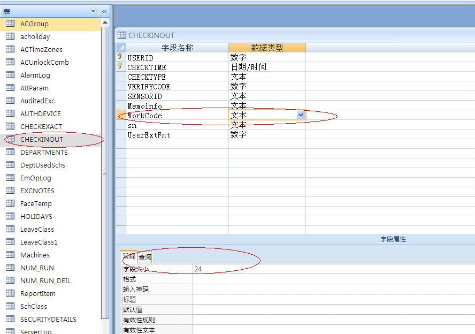This screenshot has height=334, width=475.
Task: Select the 常规 properties tab
Action: (128, 256)
